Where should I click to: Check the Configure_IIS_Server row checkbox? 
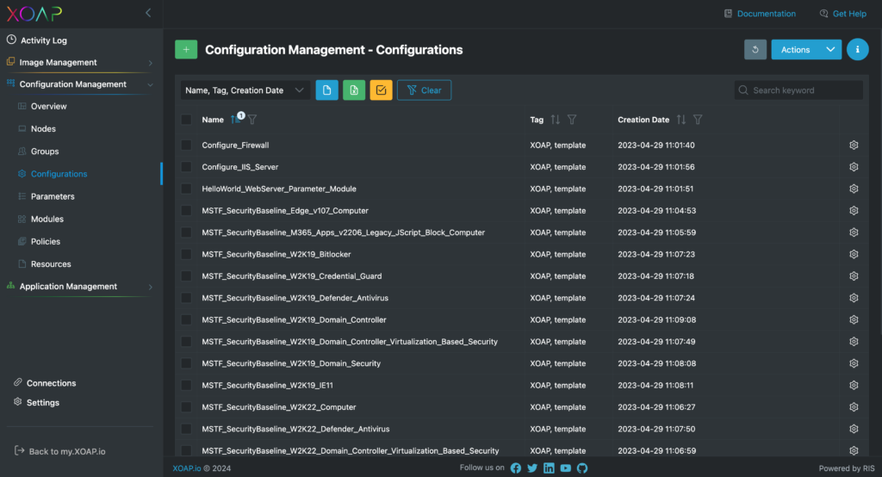tap(186, 167)
